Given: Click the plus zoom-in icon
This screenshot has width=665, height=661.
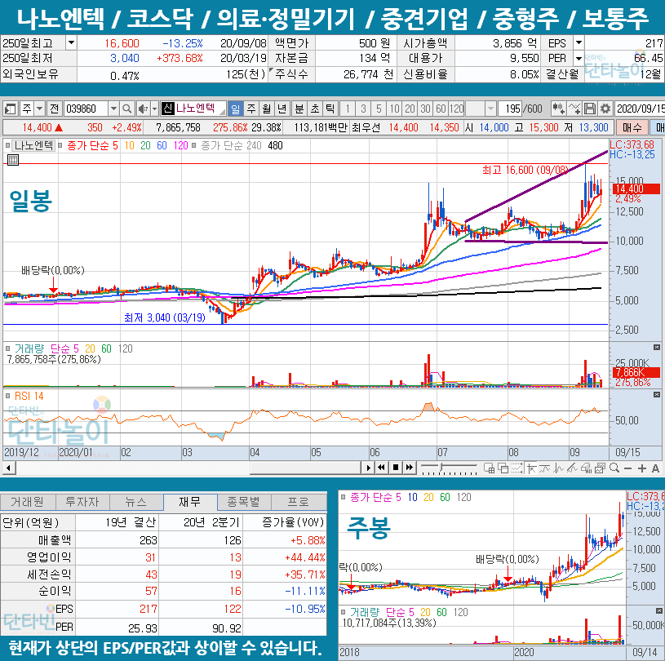Looking at the screenshot, I should [641, 468].
